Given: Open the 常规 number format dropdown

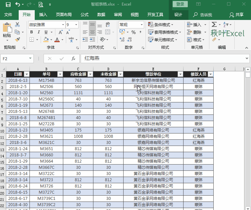Looking at the screenshot, I should (x=142, y=25).
